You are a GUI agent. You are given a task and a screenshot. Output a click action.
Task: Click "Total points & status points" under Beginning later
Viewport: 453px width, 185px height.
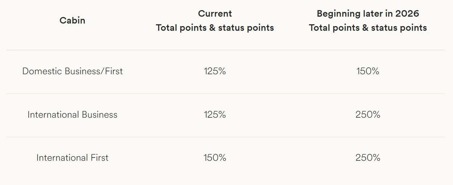point(368,28)
